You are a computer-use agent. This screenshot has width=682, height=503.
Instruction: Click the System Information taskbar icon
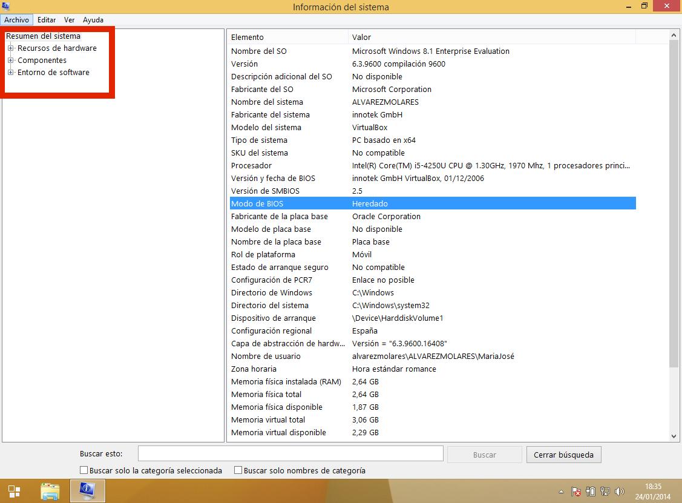coord(88,491)
